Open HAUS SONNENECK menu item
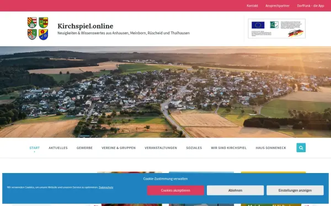The image size is (331, 206). pos(271,148)
